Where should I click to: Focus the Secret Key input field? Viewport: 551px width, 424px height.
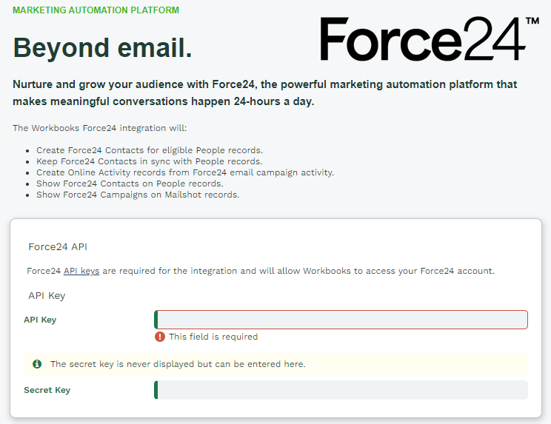tap(341, 390)
